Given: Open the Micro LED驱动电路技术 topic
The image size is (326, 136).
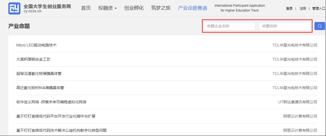Looking at the screenshot, I should coord(36,45).
